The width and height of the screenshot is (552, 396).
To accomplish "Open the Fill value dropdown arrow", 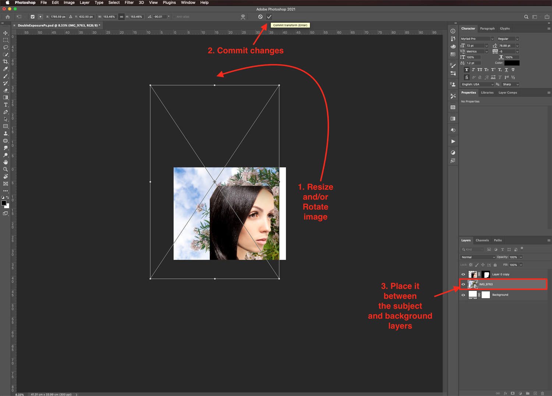I will (521, 265).
